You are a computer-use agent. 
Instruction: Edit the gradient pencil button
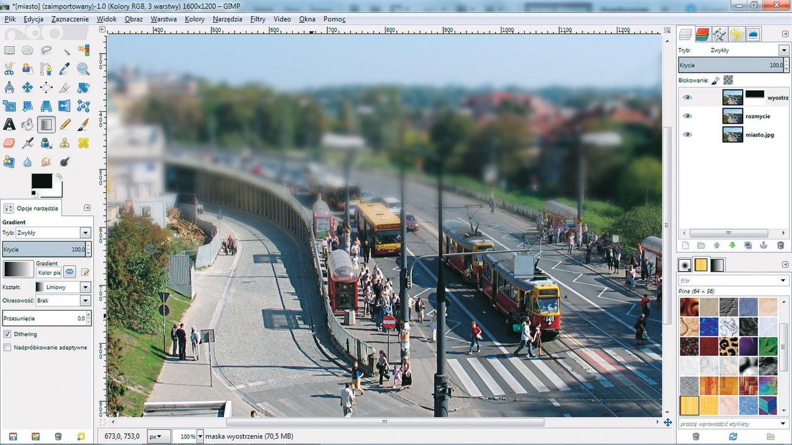click(x=85, y=271)
